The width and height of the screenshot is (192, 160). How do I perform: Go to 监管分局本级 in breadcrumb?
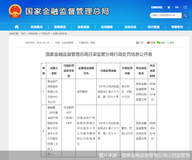(x=60, y=34)
